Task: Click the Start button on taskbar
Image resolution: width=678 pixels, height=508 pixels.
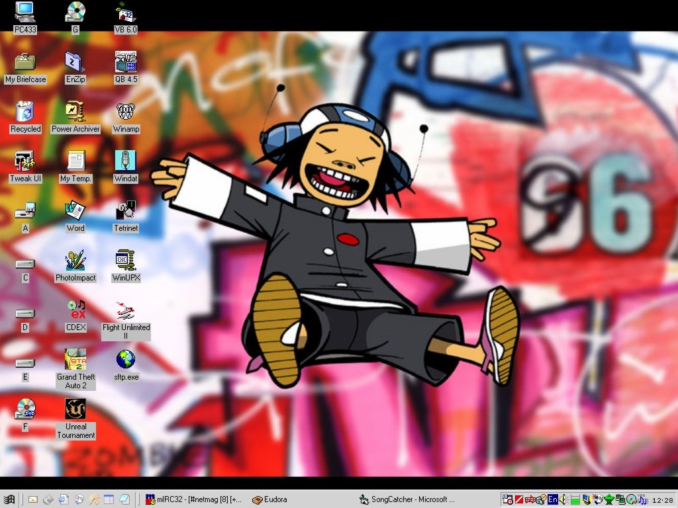Action: click(x=9, y=499)
